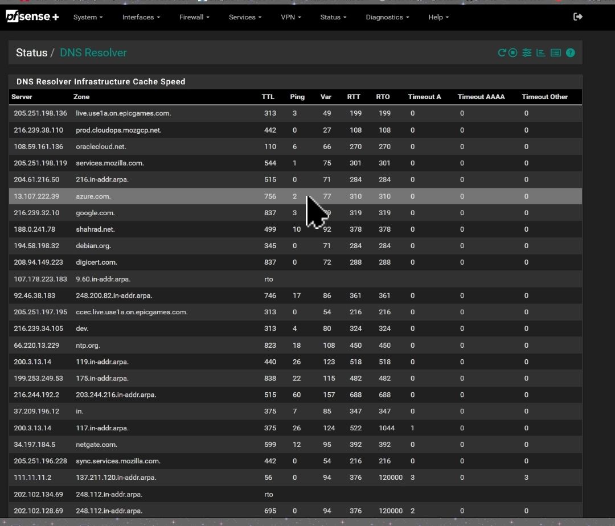Click zone shahrad.net.
The height and width of the screenshot is (526, 615).
(95, 229)
